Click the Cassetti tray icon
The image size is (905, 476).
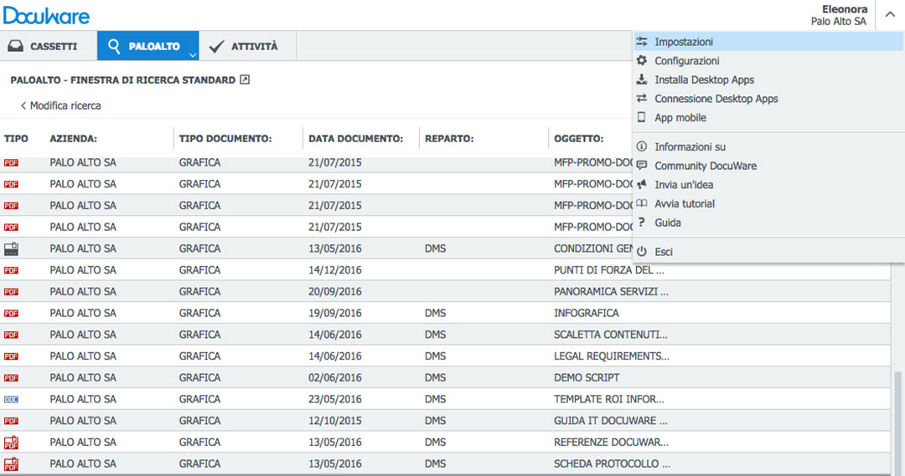coord(16,46)
